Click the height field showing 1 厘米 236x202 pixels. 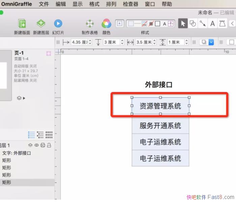(176, 42)
